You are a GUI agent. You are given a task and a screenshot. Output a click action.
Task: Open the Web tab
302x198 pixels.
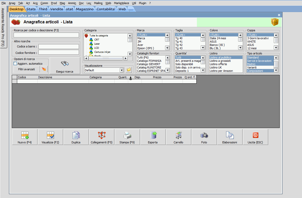122,9
